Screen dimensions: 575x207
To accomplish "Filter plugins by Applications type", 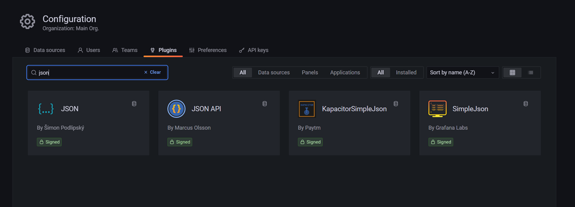I will [345, 73].
